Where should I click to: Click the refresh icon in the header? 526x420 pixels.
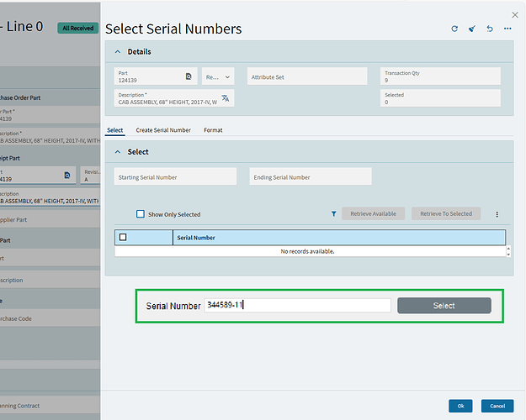(x=454, y=29)
